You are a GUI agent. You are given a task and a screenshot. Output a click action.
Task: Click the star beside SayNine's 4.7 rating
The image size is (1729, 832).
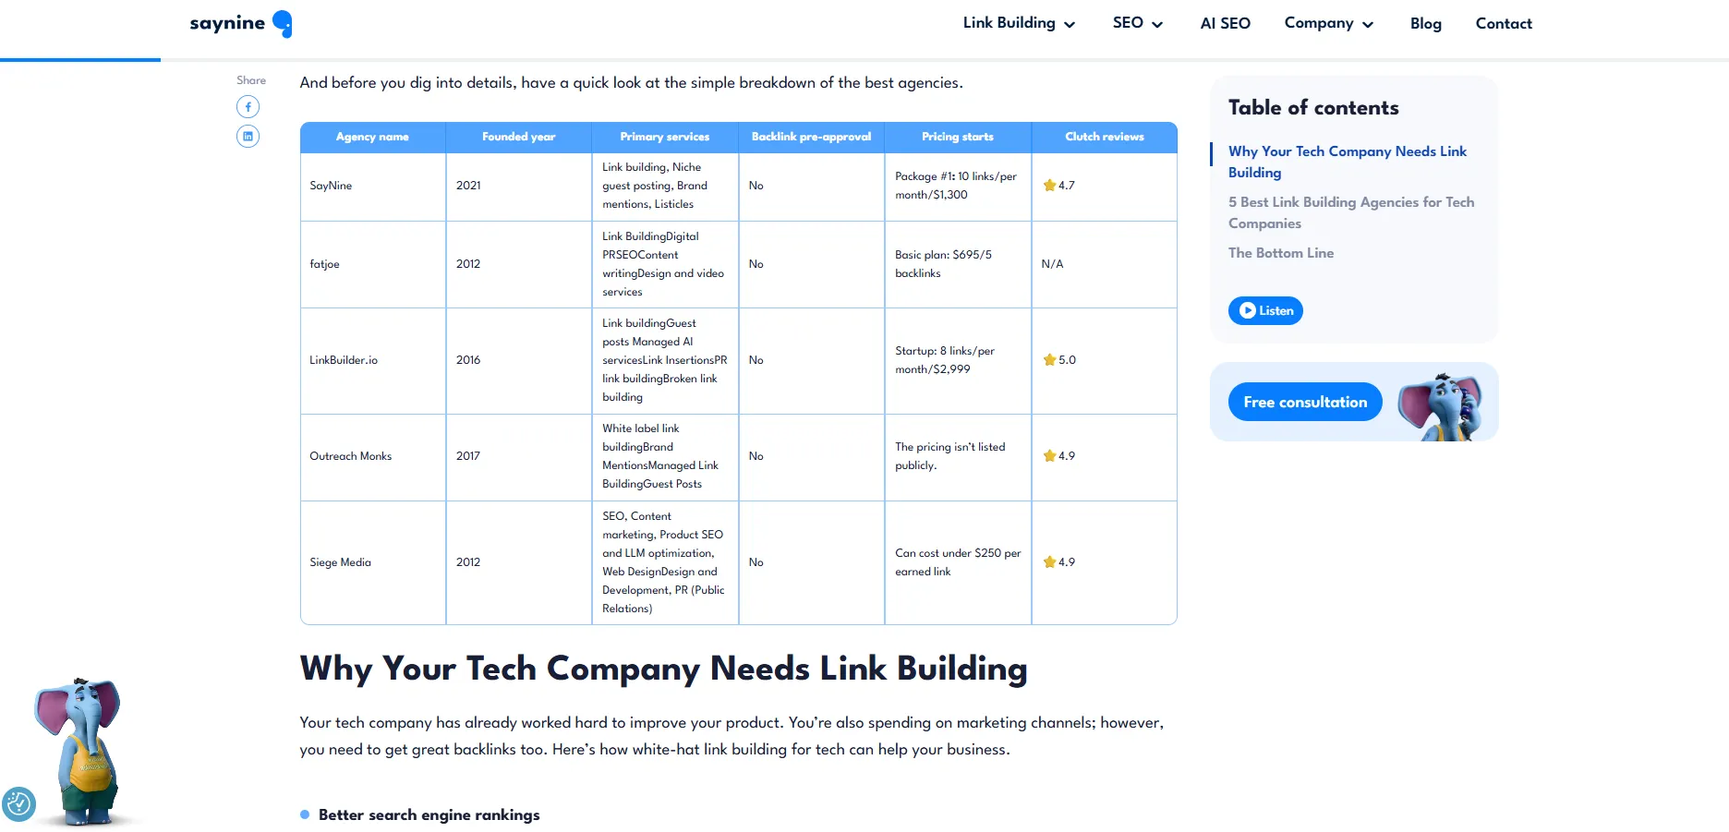pyautogui.click(x=1049, y=185)
